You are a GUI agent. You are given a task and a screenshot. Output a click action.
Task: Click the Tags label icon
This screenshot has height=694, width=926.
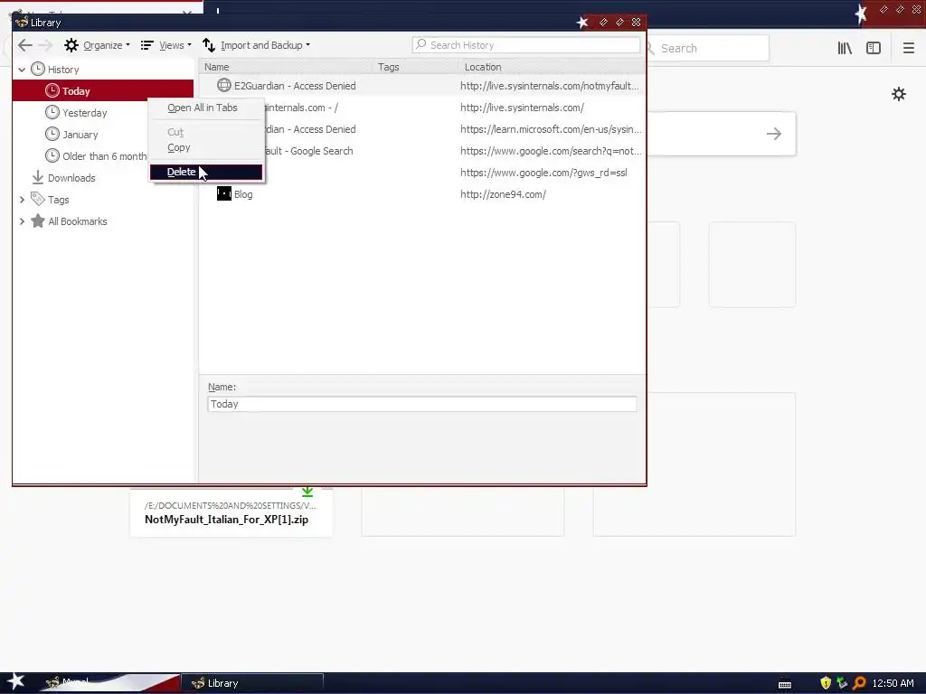[x=38, y=200]
